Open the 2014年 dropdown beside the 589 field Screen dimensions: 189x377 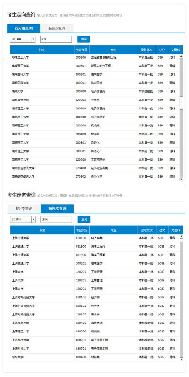(23, 39)
